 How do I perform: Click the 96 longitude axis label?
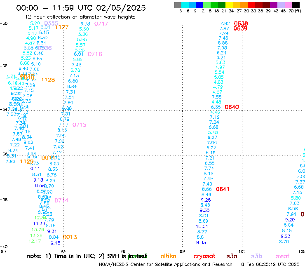point(122,252)
